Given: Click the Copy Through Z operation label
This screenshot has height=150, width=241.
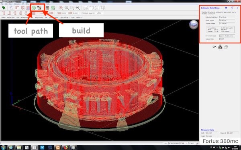Looking at the screenshot, I should coord(65,18).
